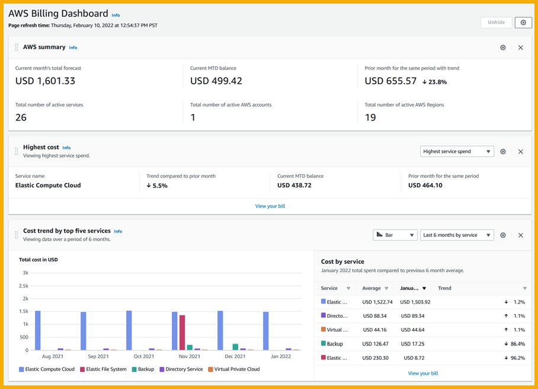The image size is (538, 389).
Task: Grab the AWS summary drag handle
Action: click(17, 47)
